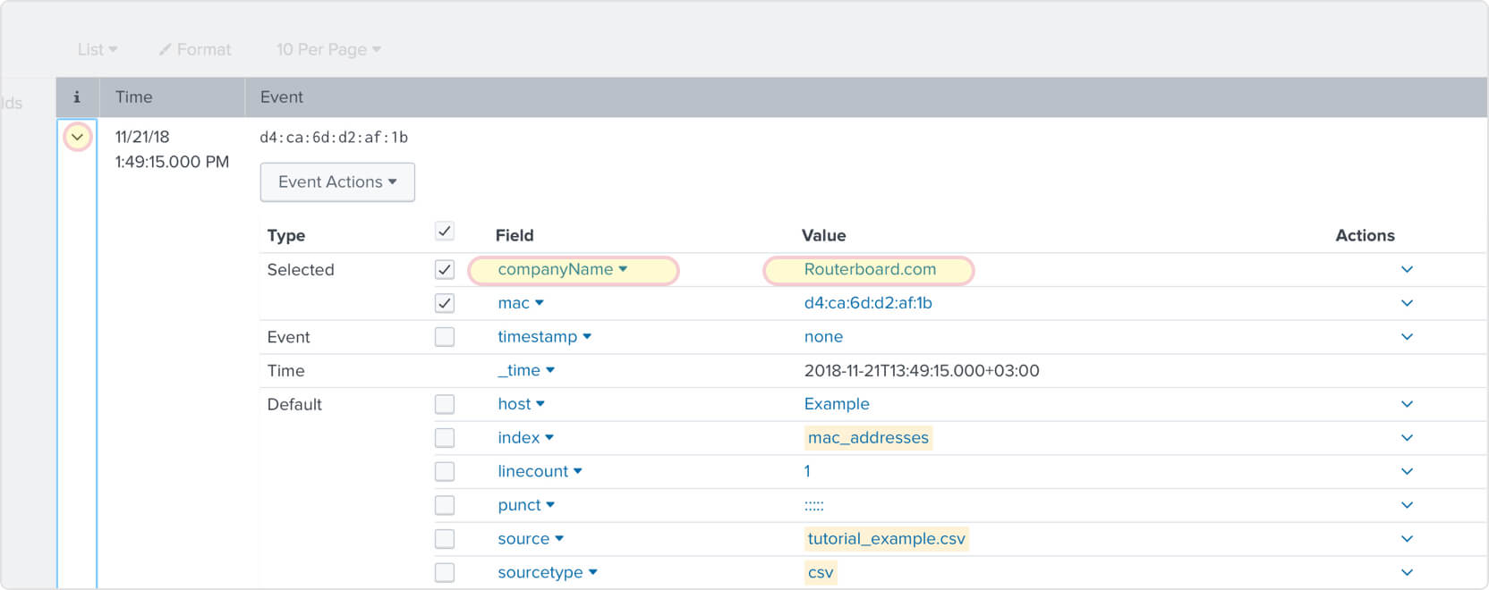Open actions chevron for the punct row

pyautogui.click(x=1407, y=506)
